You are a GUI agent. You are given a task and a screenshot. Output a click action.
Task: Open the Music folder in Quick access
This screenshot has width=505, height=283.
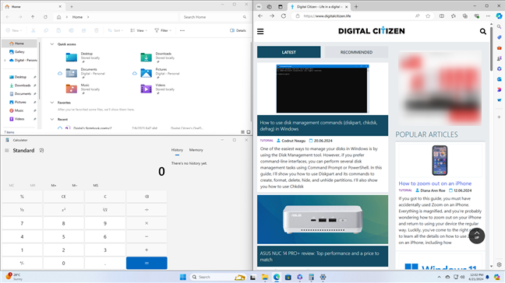click(83, 89)
